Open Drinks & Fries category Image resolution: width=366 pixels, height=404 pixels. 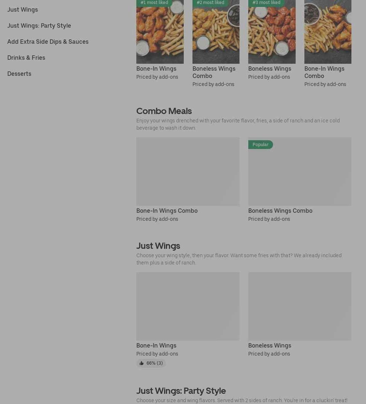click(x=26, y=58)
